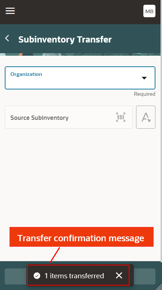Screen dimensions: 162x290
Task: Open the Organization select field
Action: click(x=80, y=78)
